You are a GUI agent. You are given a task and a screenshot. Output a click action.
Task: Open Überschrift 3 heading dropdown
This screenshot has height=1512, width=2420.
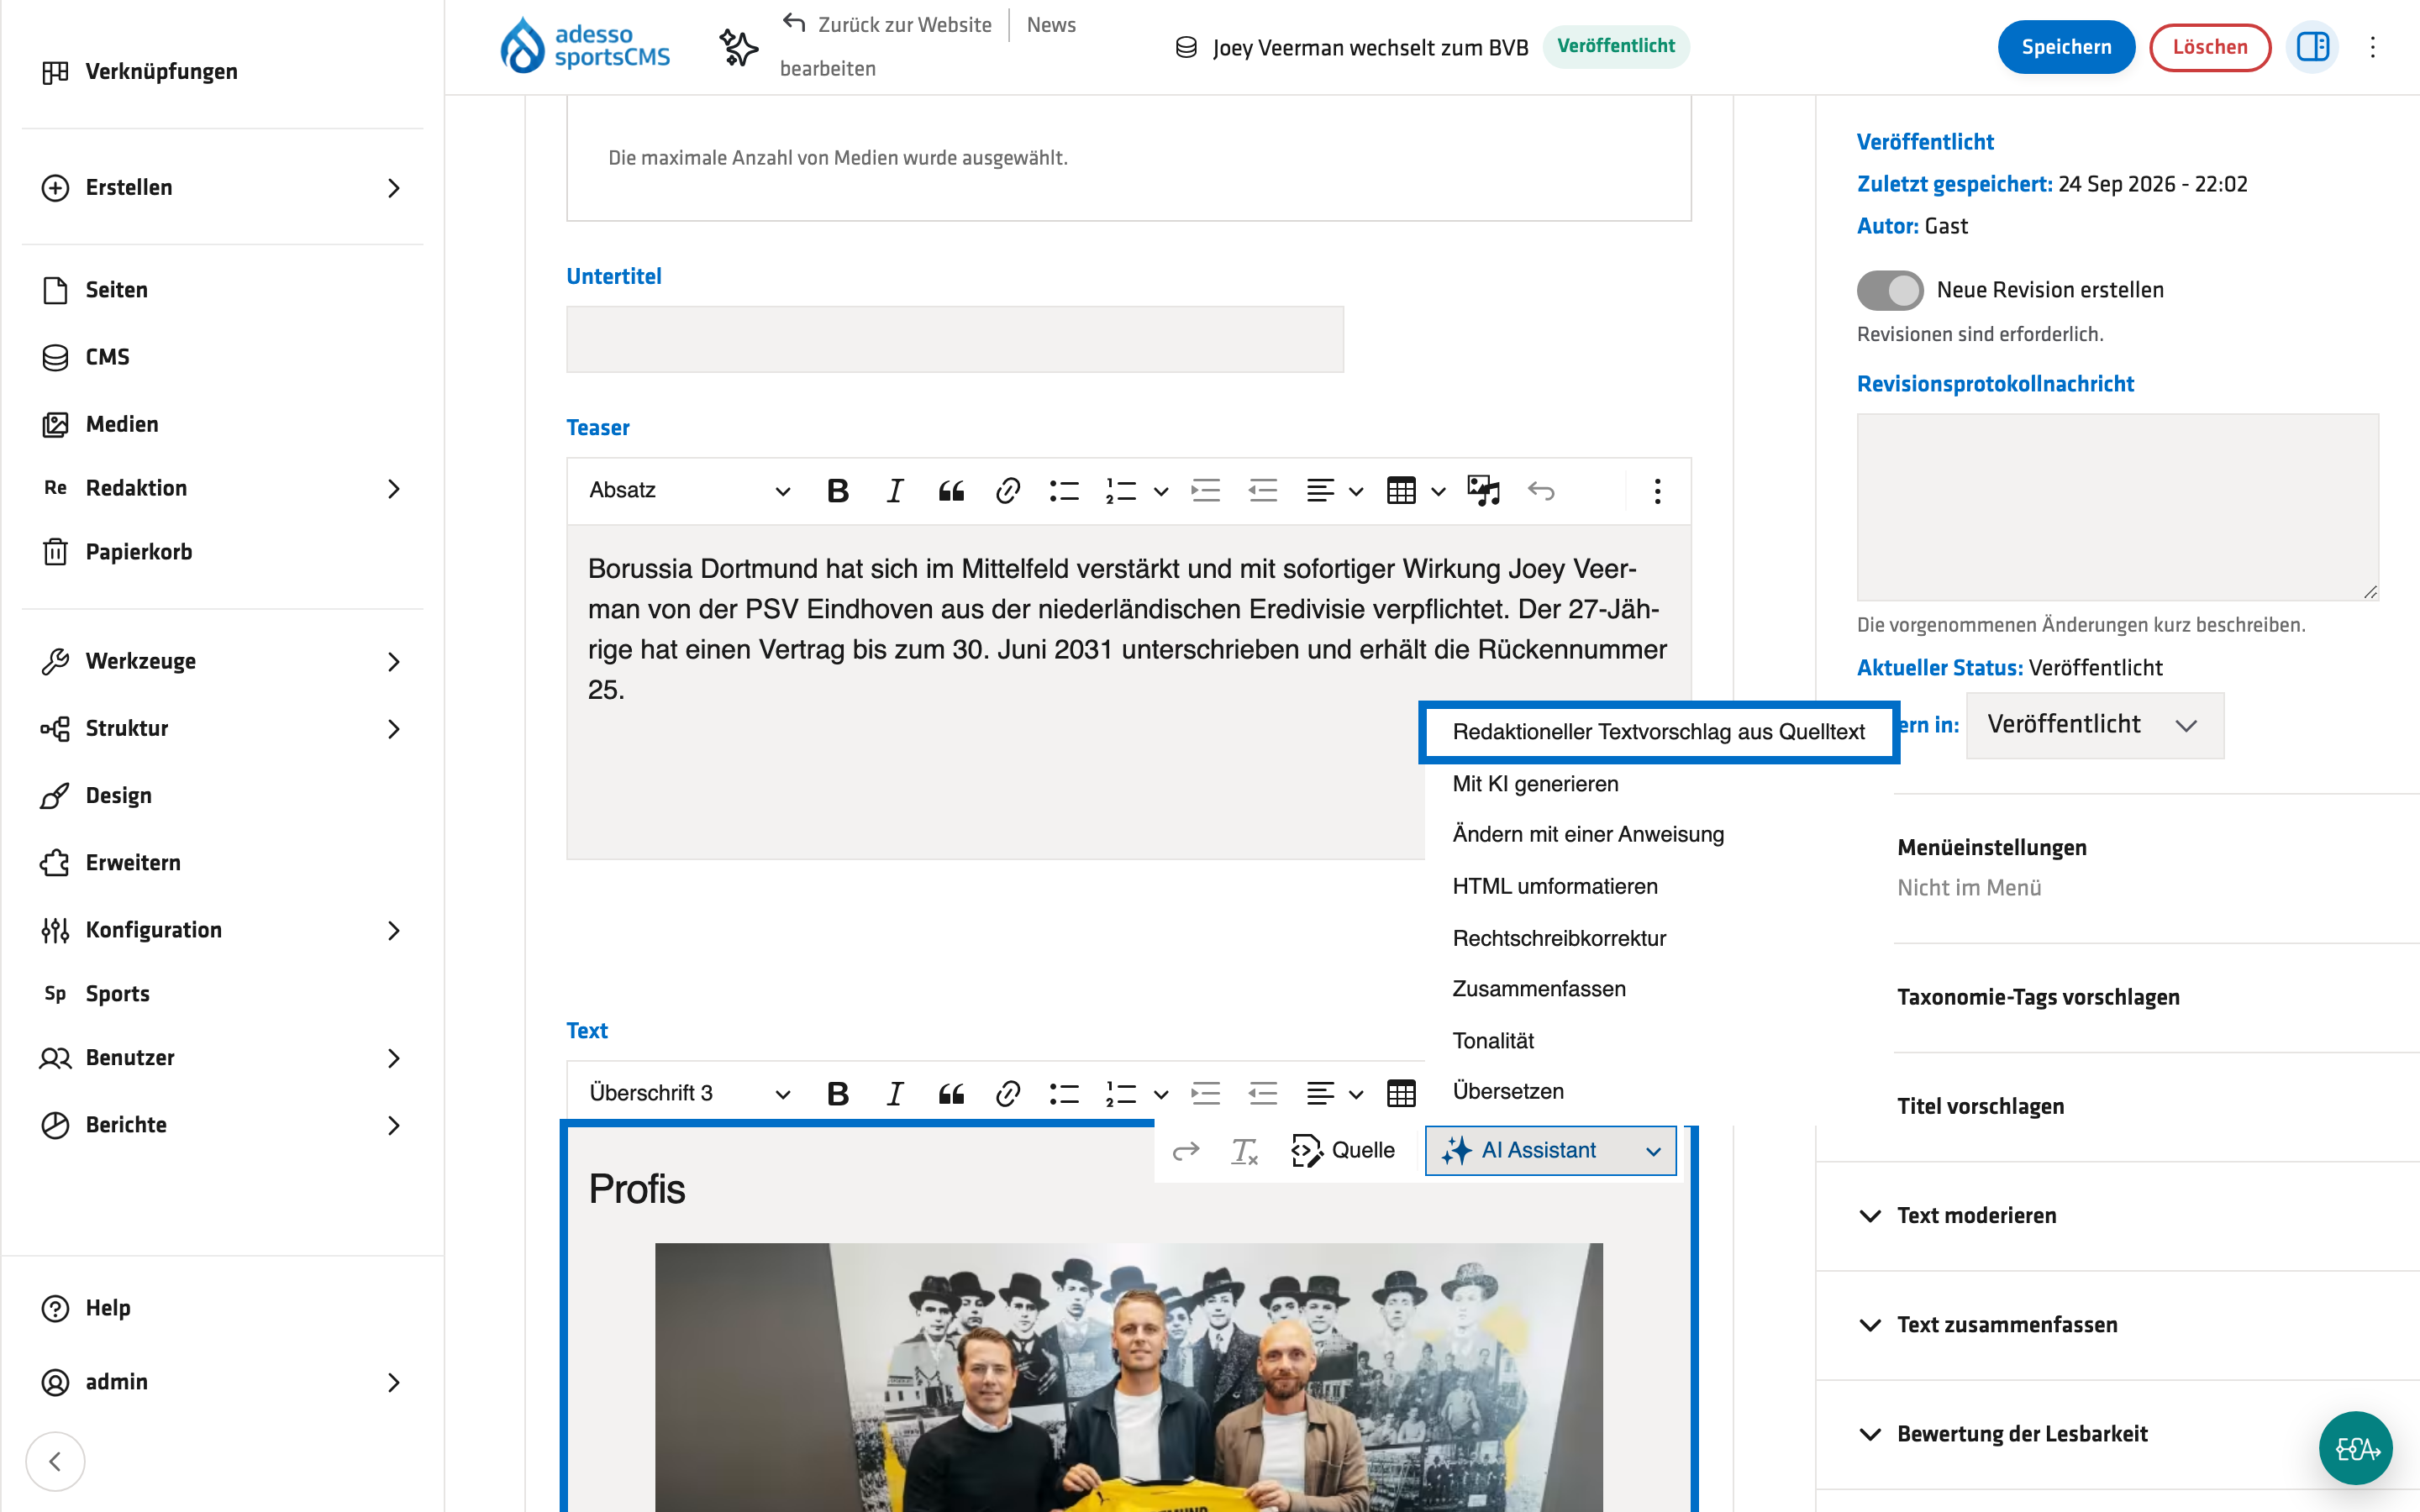click(689, 1093)
